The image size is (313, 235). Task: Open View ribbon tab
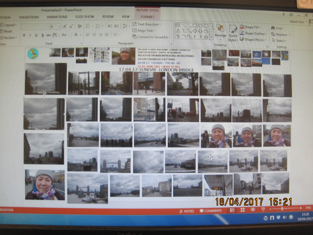pos(126,17)
